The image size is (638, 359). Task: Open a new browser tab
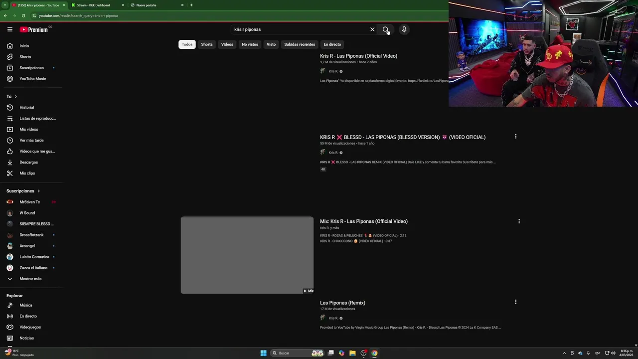click(191, 5)
